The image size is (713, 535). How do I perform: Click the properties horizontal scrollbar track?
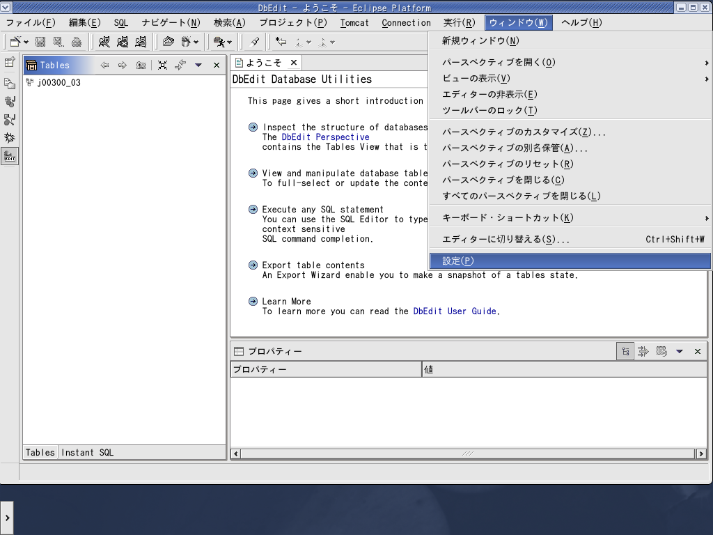pos(468,453)
